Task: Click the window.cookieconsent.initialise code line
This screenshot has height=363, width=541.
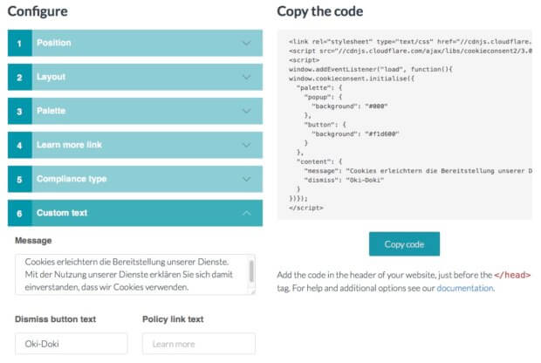Action: [352, 79]
